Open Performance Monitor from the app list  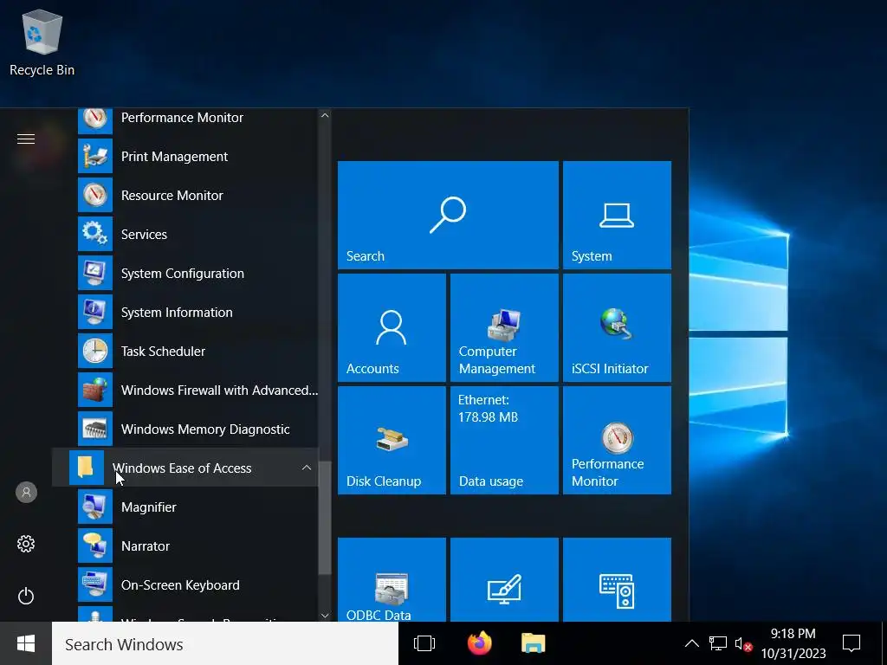click(x=185, y=120)
